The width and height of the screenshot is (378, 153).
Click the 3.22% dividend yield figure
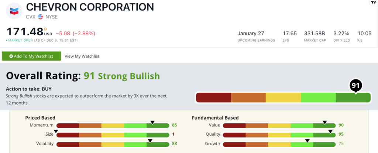pyautogui.click(x=341, y=33)
